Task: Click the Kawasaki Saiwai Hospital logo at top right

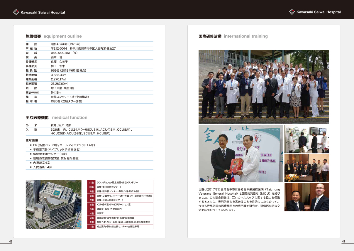Action: (315, 12)
